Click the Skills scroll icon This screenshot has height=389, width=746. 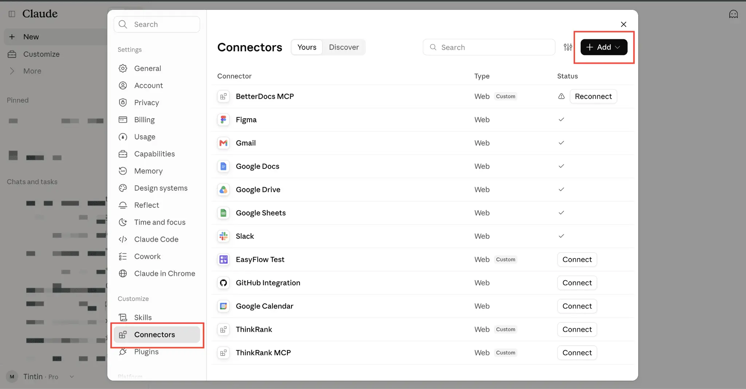pos(123,318)
